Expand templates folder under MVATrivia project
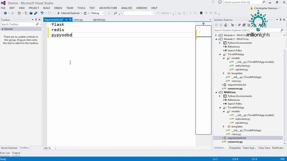The image size is (287, 161). click(x=224, y=127)
